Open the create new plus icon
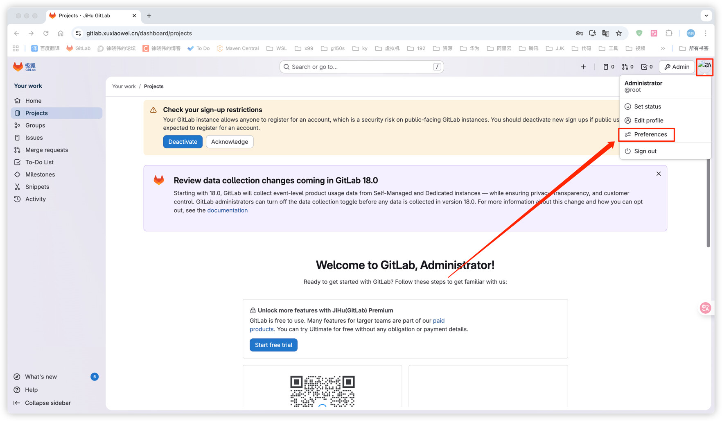Image resolution: width=722 pixels, height=421 pixels. click(583, 67)
